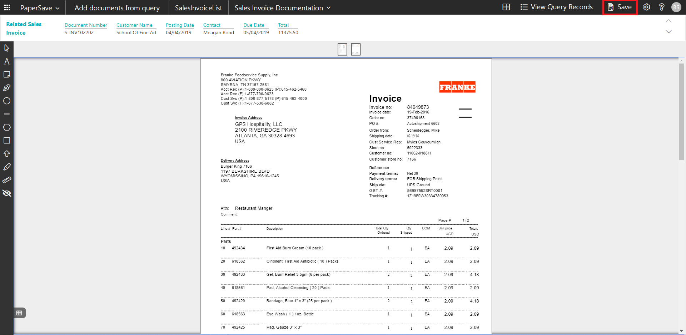The height and width of the screenshot is (335, 686).
Task: Select the ruler measurement tool
Action: click(7, 180)
